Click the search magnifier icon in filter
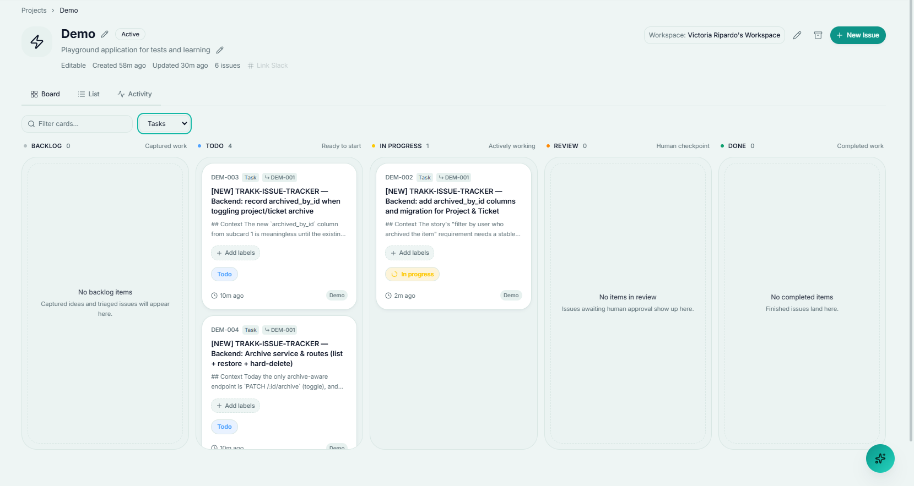The height and width of the screenshot is (486, 914). [x=31, y=124]
